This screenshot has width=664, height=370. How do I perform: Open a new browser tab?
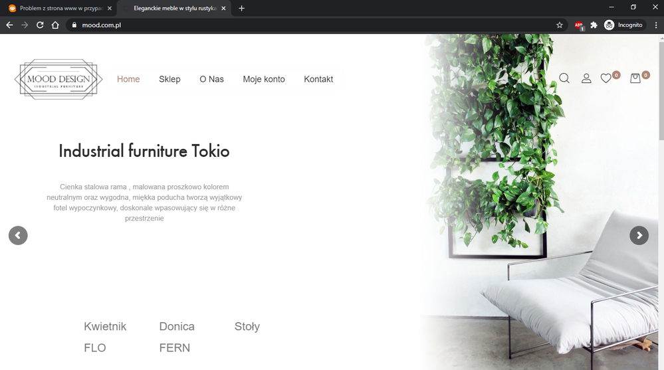(x=241, y=9)
